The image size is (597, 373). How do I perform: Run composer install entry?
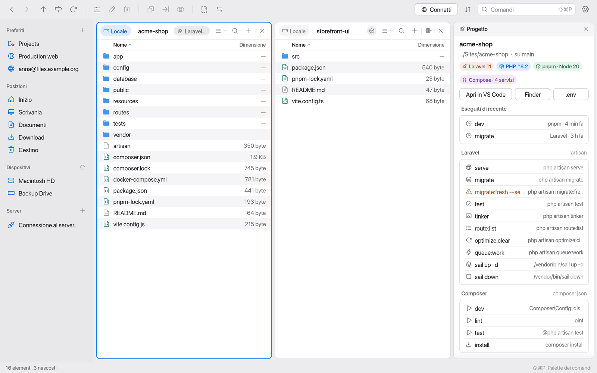(x=524, y=345)
